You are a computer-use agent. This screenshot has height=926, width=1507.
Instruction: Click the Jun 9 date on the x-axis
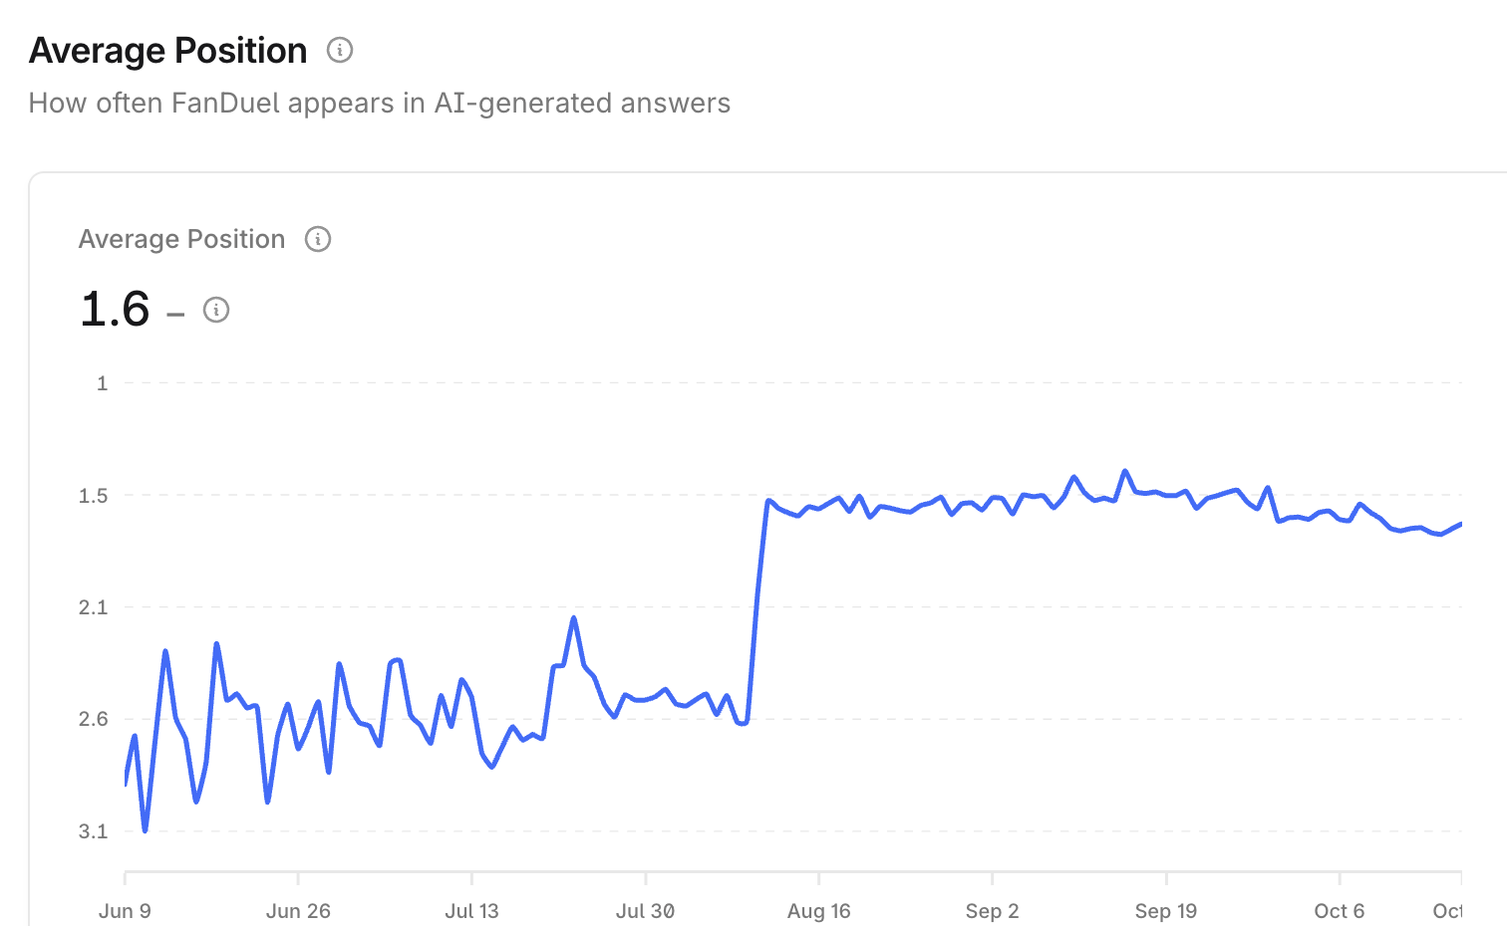[125, 911]
